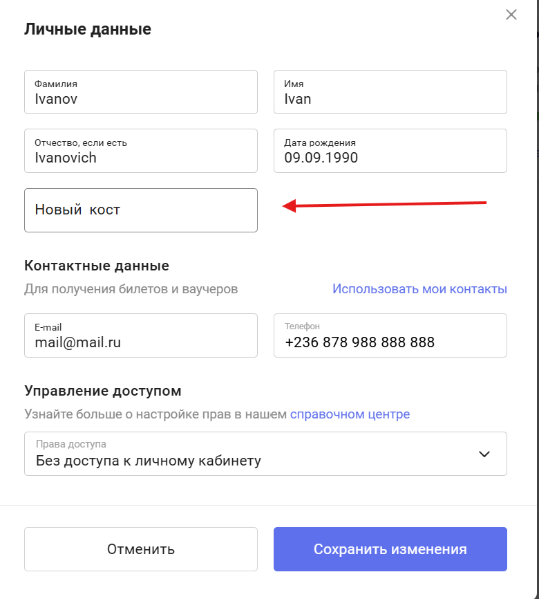Click the red arrow pointing at Новый кост
This screenshot has width=539, height=599.
click(x=384, y=205)
